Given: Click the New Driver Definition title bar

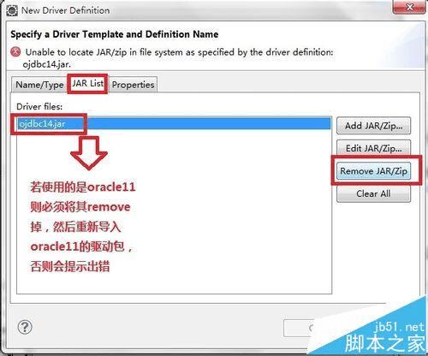Looking at the screenshot, I should pyautogui.click(x=199, y=10).
